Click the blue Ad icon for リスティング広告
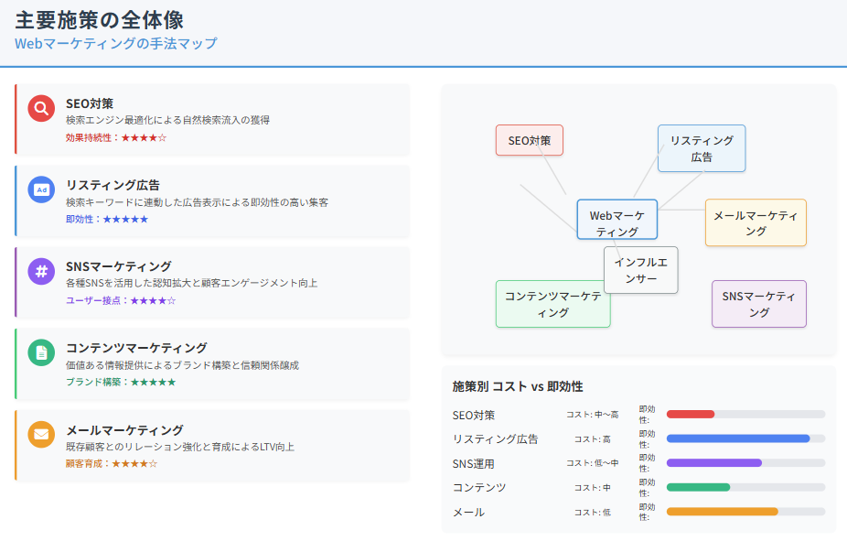Image resolution: width=847 pixels, height=541 pixels. pos(40,190)
